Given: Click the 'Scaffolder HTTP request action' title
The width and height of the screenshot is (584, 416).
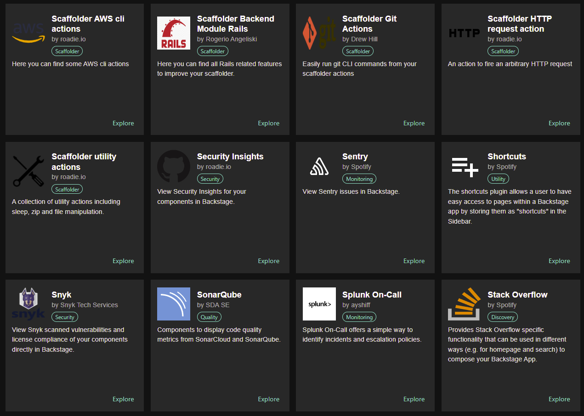Looking at the screenshot, I should pos(520,24).
